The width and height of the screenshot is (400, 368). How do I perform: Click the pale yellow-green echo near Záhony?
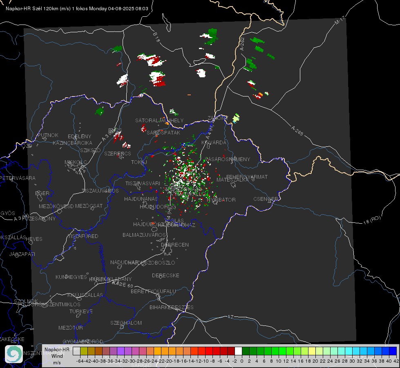tap(236, 118)
